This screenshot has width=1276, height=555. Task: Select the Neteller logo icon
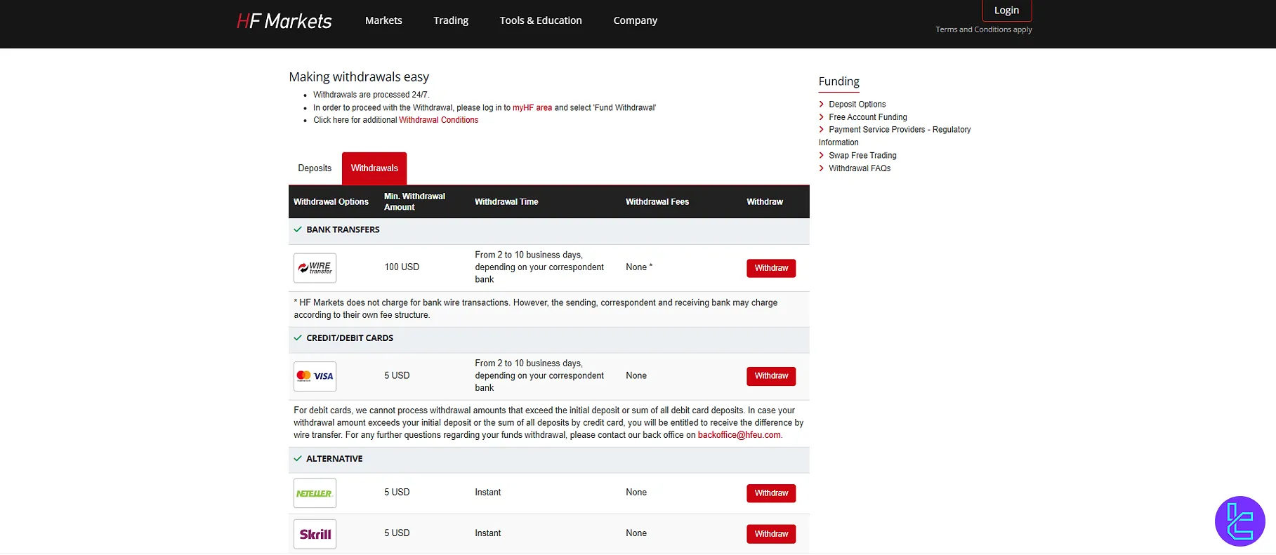click(x=315, y=493)
